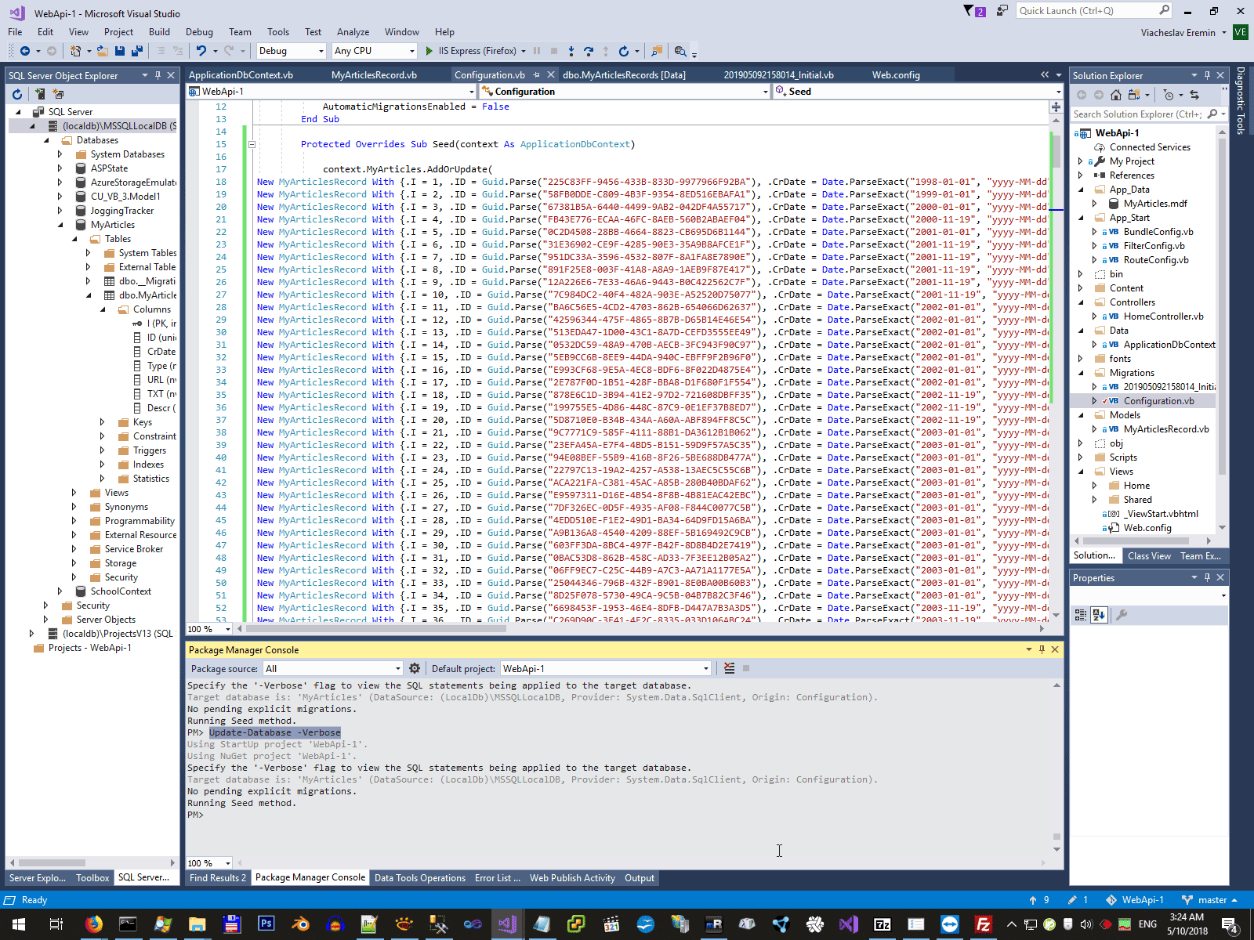This screenshot has height=940, width=1254.
Task: Open the notifications flag icon
Action: 974,11
